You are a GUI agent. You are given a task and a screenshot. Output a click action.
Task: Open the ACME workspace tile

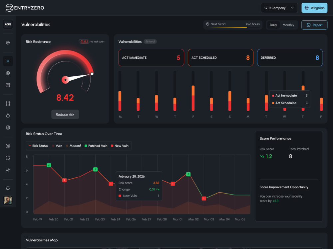click(8, 24)
